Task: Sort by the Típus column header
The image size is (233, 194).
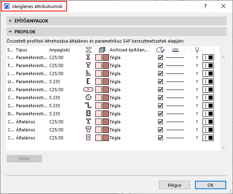Action: [x=32, y=50]
